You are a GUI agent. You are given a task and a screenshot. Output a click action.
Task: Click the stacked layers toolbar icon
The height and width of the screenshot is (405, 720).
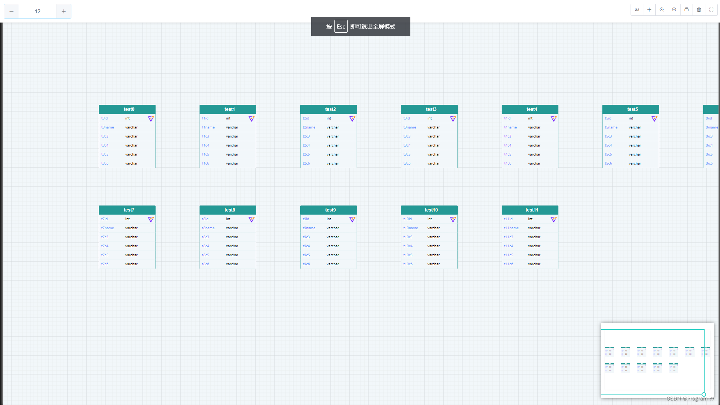(687, 10)
